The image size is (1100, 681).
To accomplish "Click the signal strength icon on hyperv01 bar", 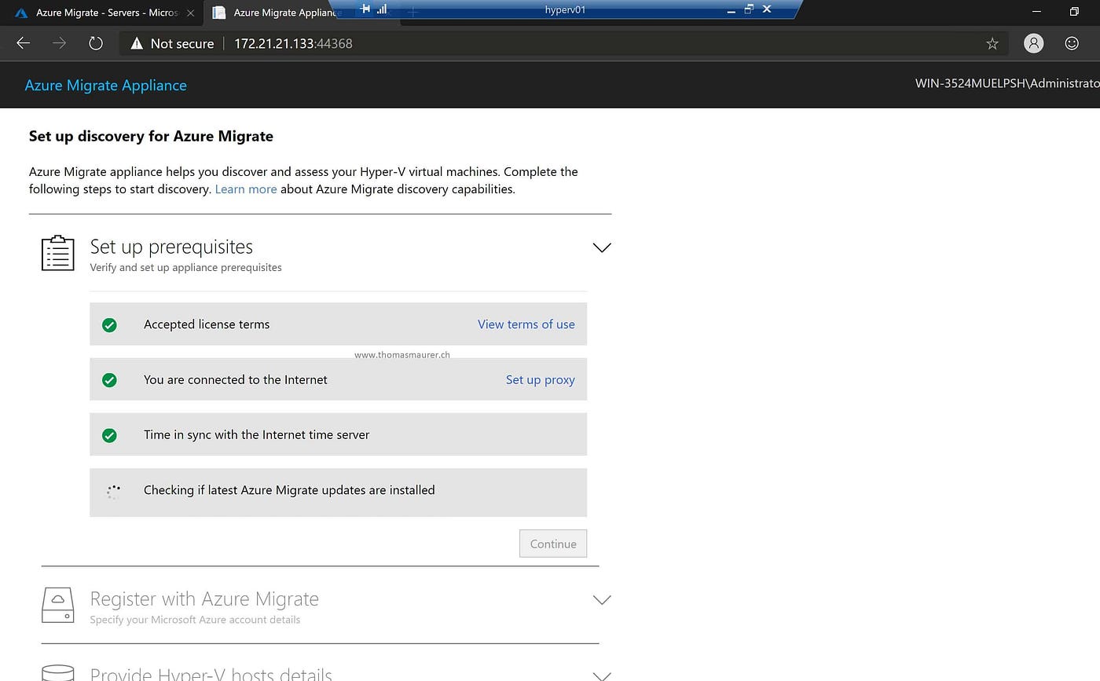I will coord(382,9).
